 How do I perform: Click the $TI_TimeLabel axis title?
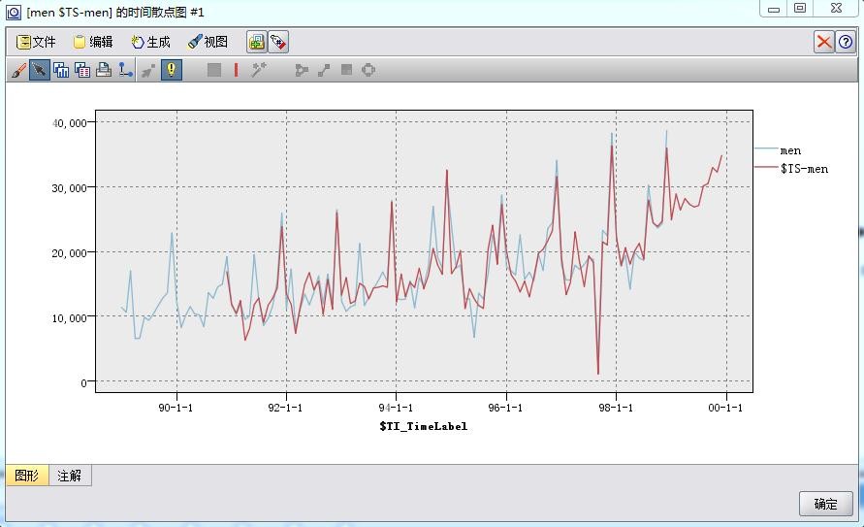point(423,426)
